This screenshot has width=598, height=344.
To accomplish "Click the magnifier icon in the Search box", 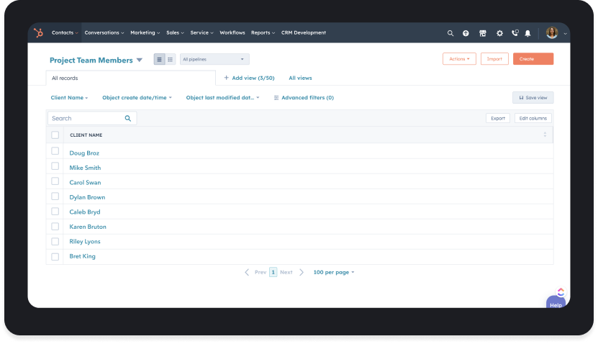I will coord(128,118).
